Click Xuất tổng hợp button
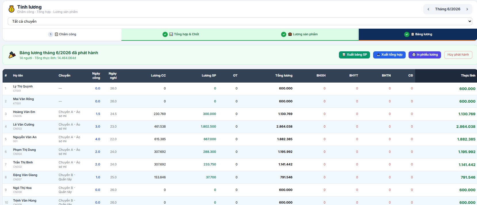477x205 pixels. click(390, 55)
